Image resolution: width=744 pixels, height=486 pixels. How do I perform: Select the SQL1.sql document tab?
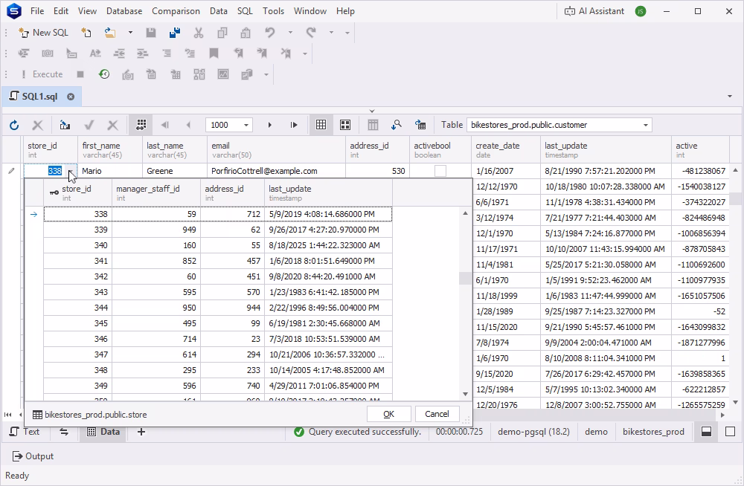click(x=40, y=97)
